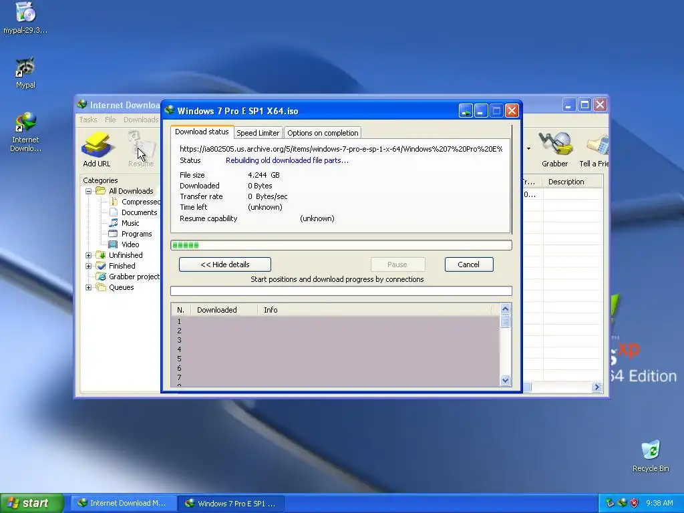Open the Recycle Bin desktop icon
684x513 pixels.
tap(651, 456)
